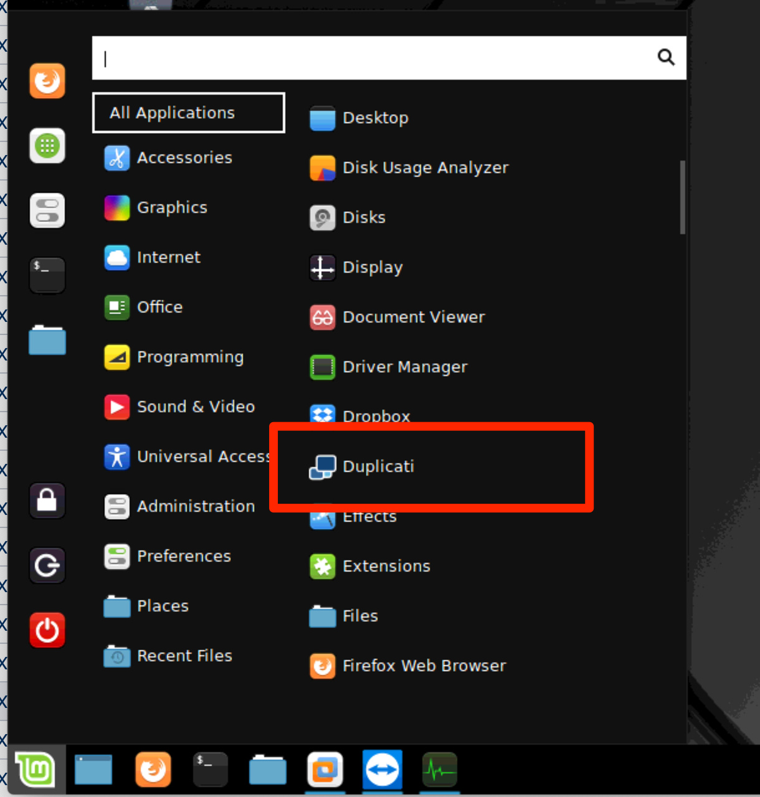The image size is (760, 797).
Task: Launch Firefox from the taskbar
Action: pos(153,770)
